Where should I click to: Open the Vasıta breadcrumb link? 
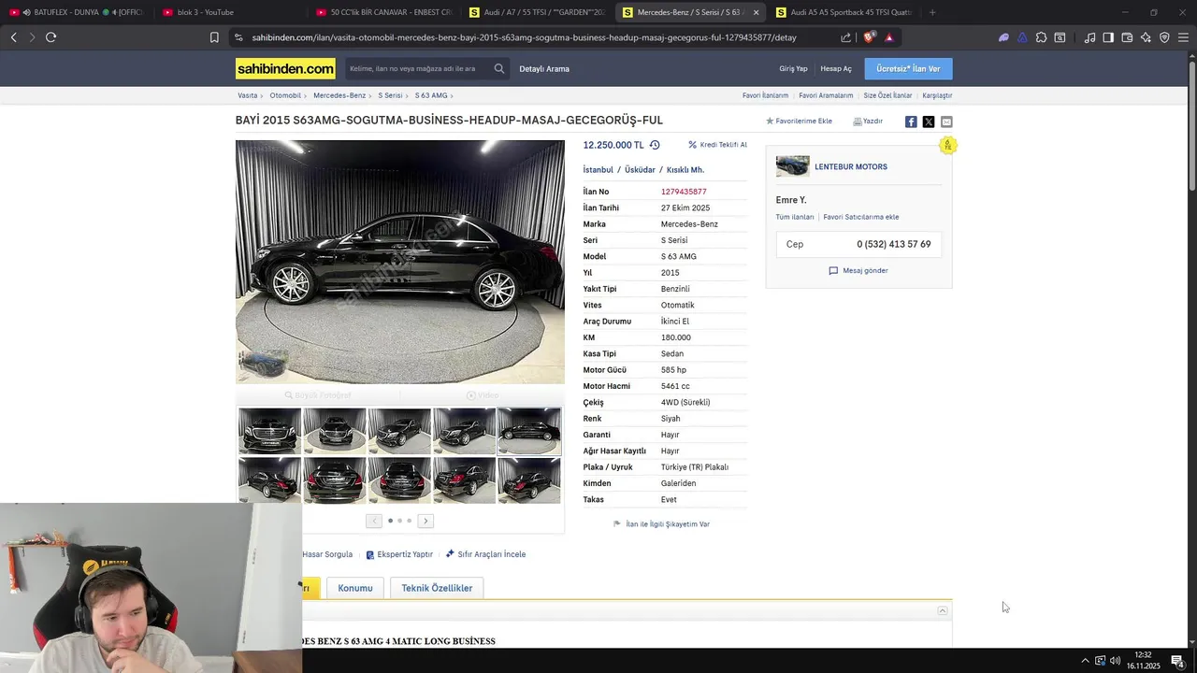tap(247, 95)
